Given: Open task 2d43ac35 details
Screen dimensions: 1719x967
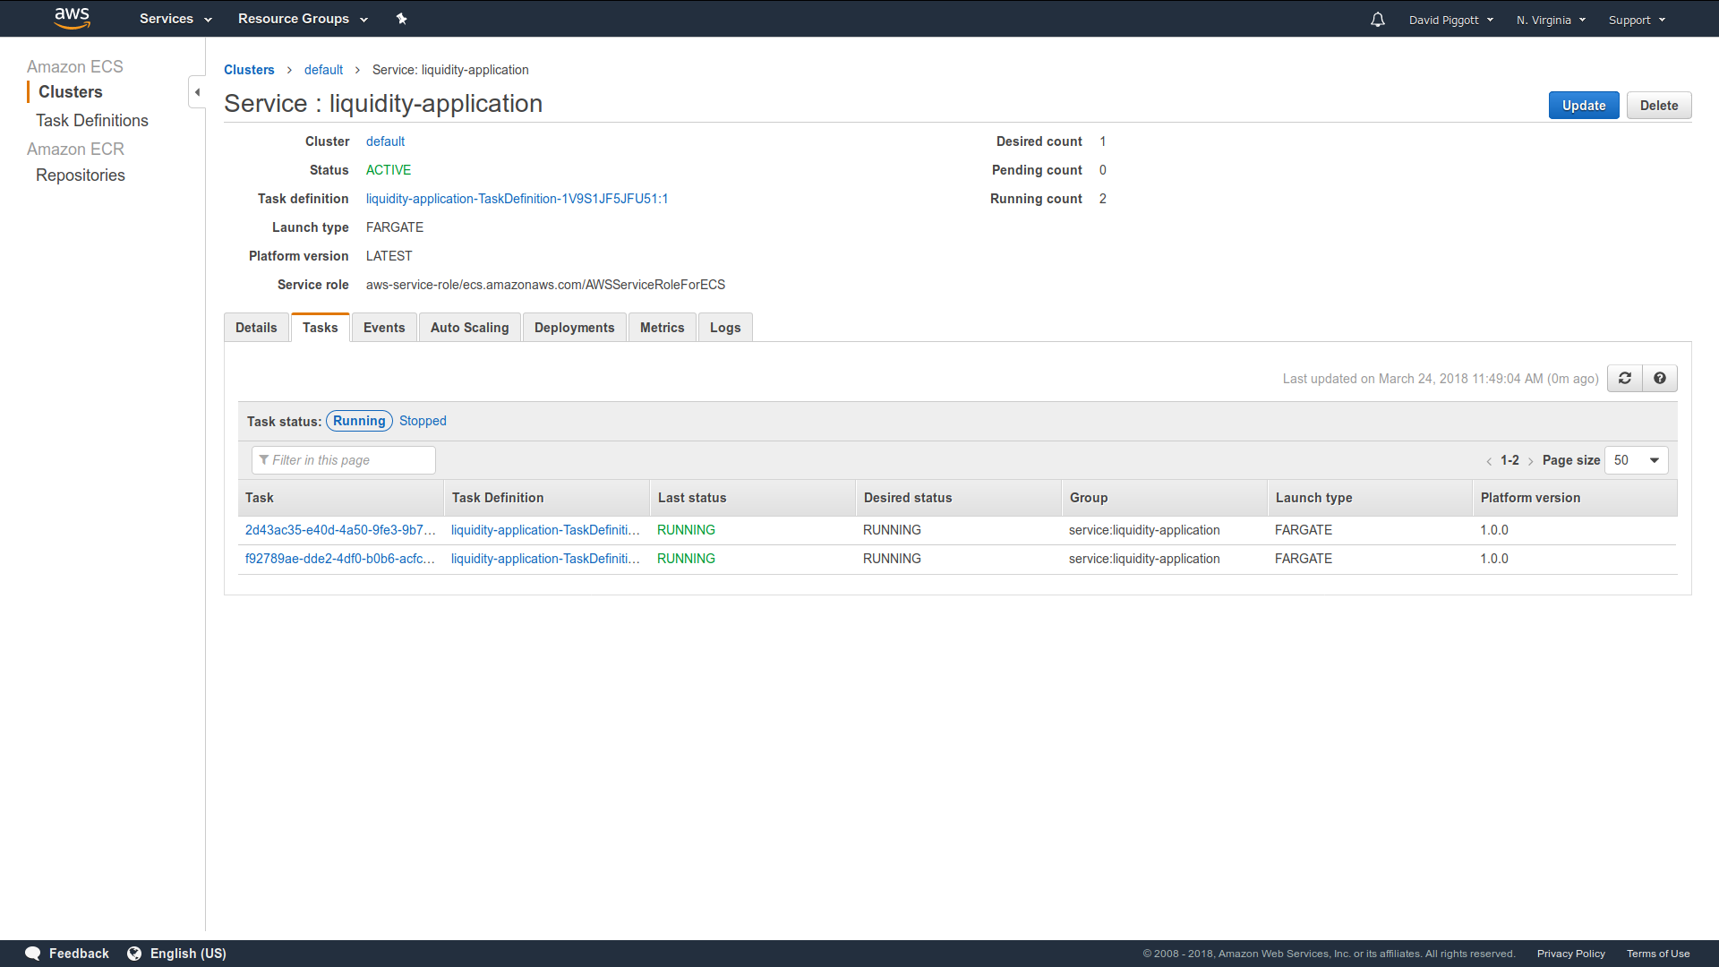Looking at the screenshot, I should pyautogui.click(x=340, y=530).
